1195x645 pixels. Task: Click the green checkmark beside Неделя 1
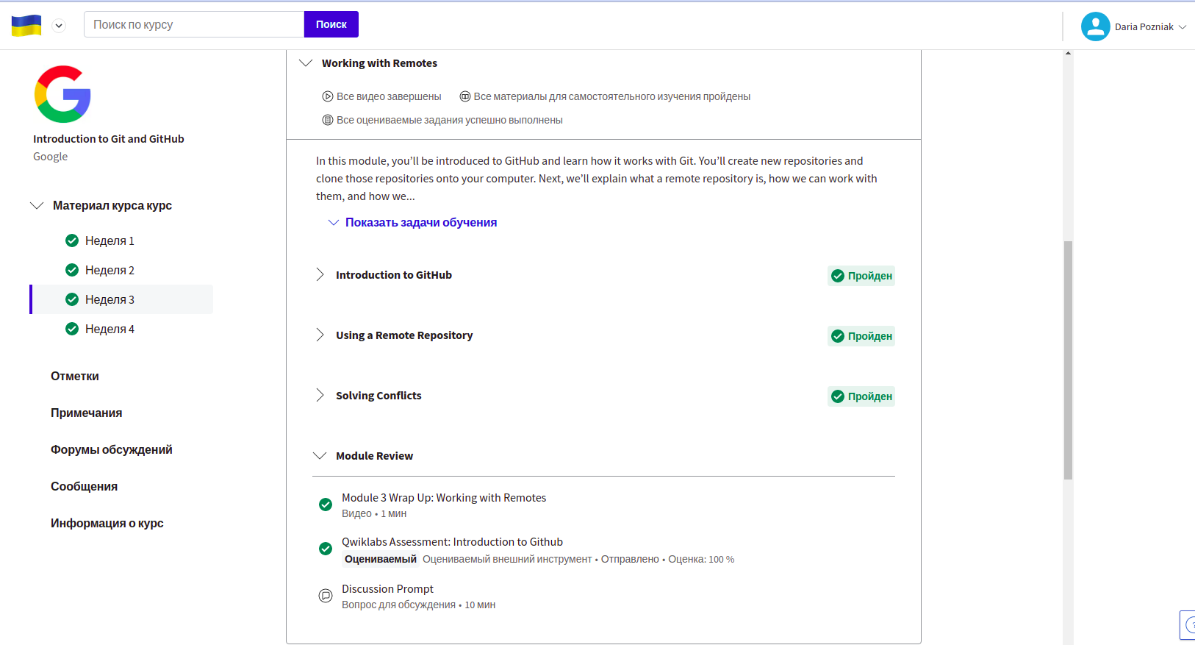point(72,240)
